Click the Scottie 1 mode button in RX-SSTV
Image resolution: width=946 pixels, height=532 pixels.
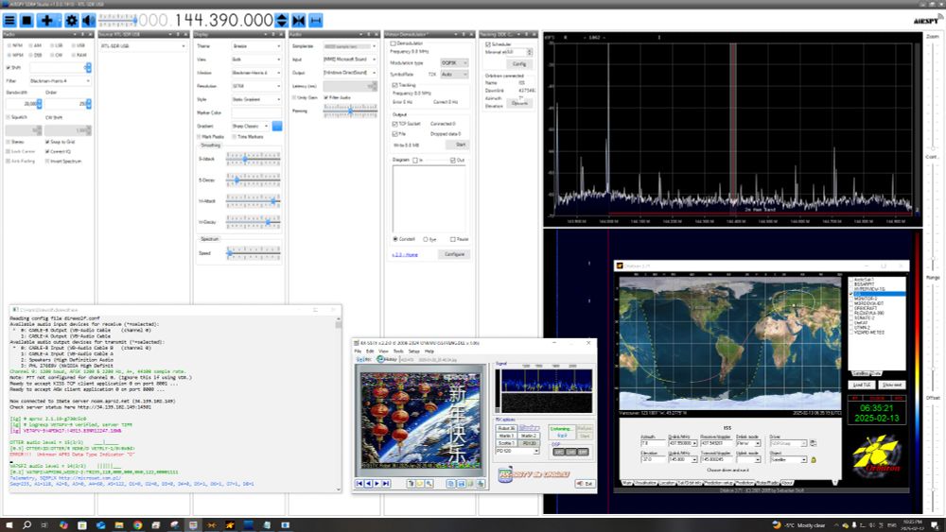tap(506, 443)
